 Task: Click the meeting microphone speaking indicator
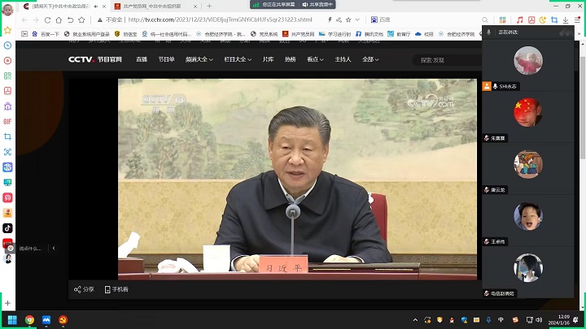tap(488, 32)
